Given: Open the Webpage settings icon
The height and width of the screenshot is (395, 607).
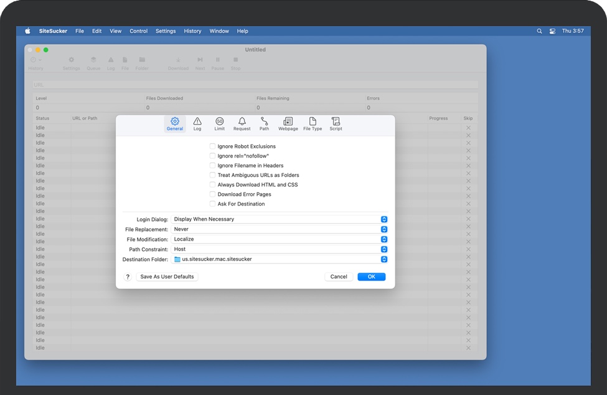Looking at the screenshot, I should [x=288, y=123].
